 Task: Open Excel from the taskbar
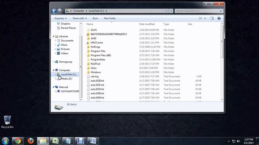pos(55,141)
